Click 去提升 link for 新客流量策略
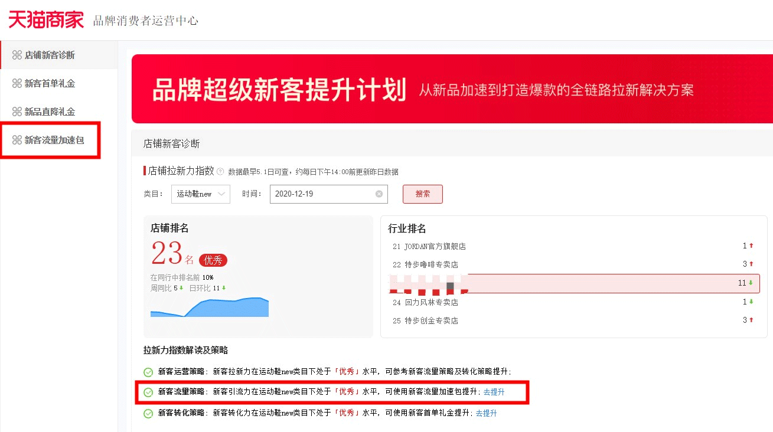This screenshot has height=432, width=773. [494, 392]
